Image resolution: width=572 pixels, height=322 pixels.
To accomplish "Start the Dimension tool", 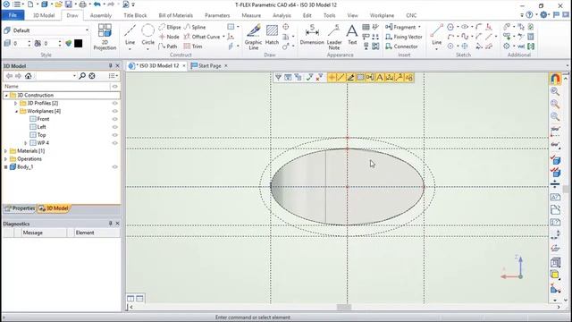I will point(312,35).
